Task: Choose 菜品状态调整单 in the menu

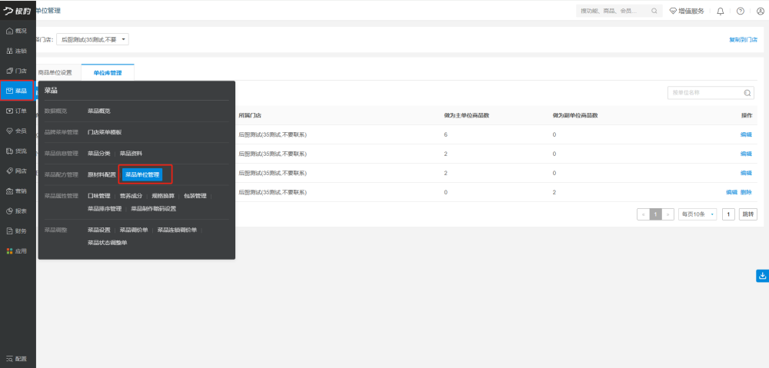Action: tap(108, 243)
